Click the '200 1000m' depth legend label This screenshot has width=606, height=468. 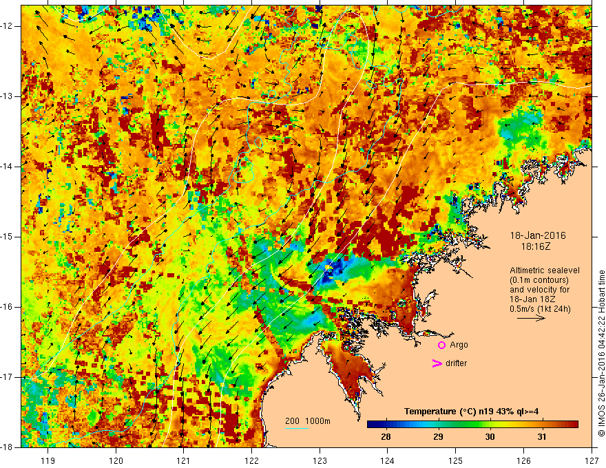click(x=308, y=421)
